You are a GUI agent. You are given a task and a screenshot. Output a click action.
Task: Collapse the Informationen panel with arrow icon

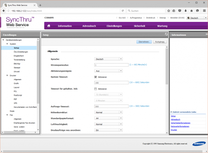[x=206, y=35]
